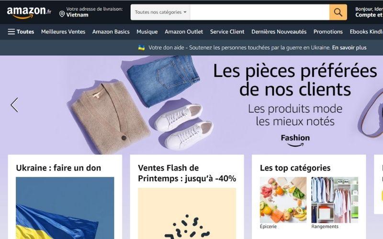Click the Ukraine flag icon in banner
383x239 pixels.
click(x=141, y=47)
